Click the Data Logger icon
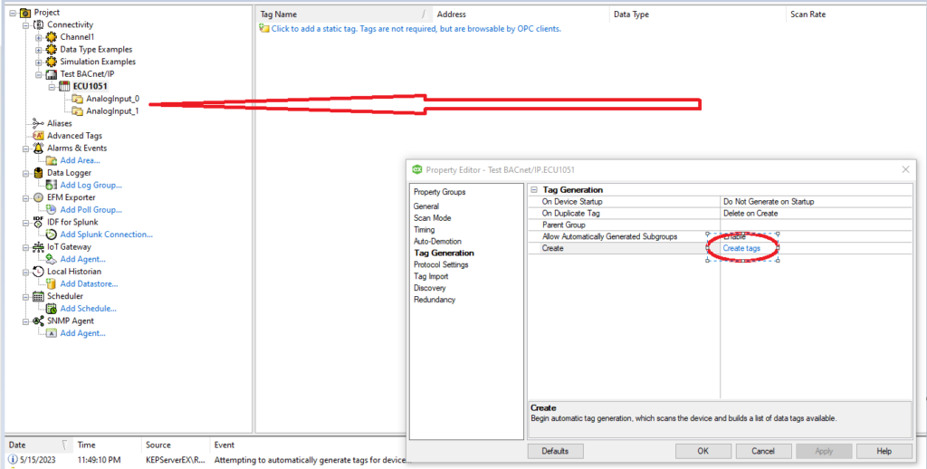The image size is (927, 469). click(x=38, y=173)
